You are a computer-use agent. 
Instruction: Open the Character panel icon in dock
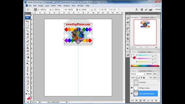point(128,45)
